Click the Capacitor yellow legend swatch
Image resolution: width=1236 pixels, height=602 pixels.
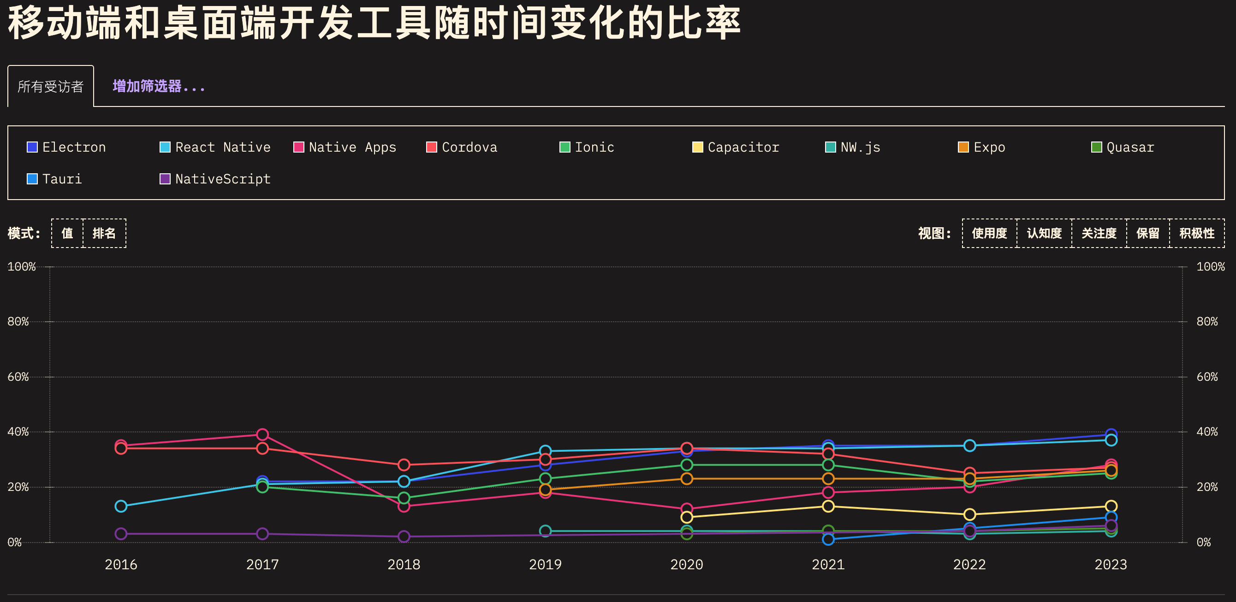[698, 147]
